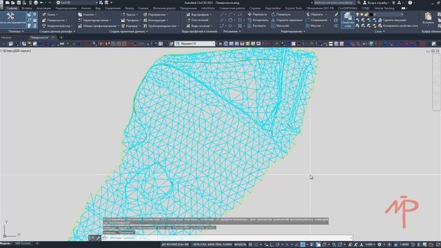Screen dimensions: 441x248
Task: Open the Анализ ribbon tab
Action: click(x=86, y=8)
